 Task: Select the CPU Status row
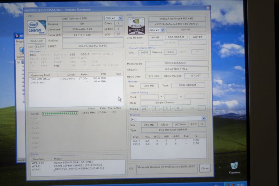(76, 82)
